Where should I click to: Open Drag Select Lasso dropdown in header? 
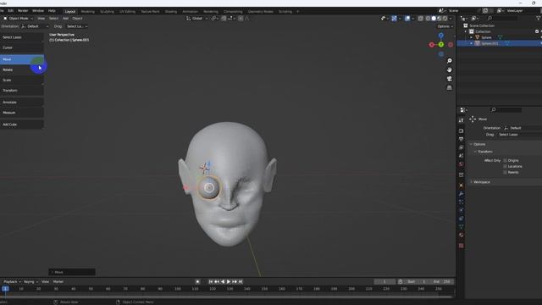pos(76,26)
